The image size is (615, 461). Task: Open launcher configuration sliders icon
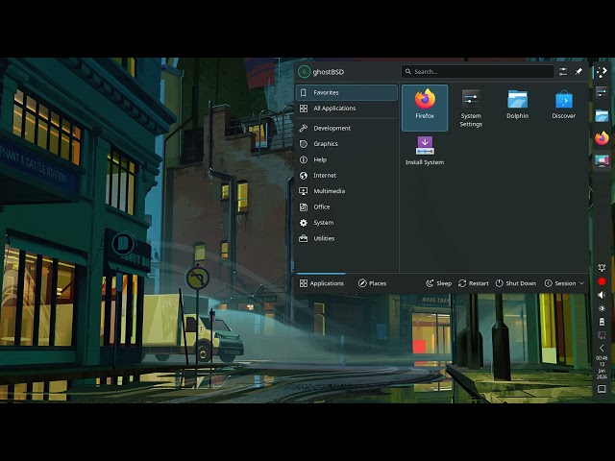[563, 72]
